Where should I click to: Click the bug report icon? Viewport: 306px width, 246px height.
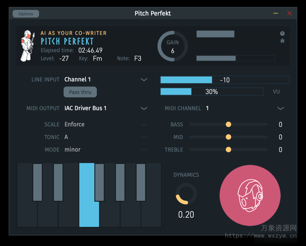pyautogui.click(x=282, y=41)
